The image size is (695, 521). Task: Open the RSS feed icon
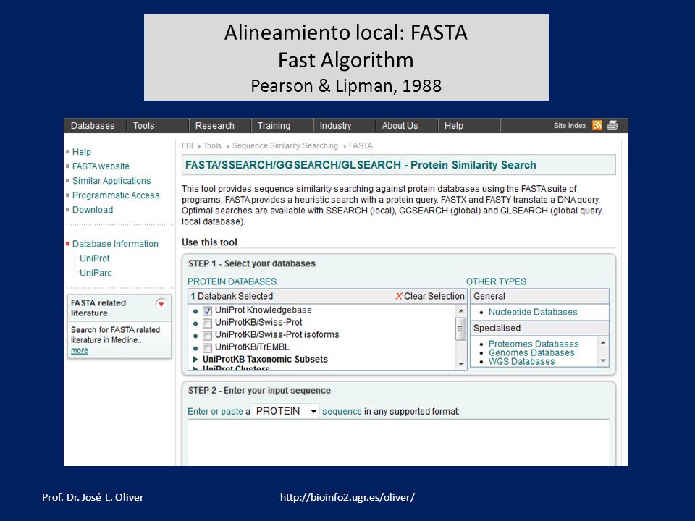(x=597, y=125)
